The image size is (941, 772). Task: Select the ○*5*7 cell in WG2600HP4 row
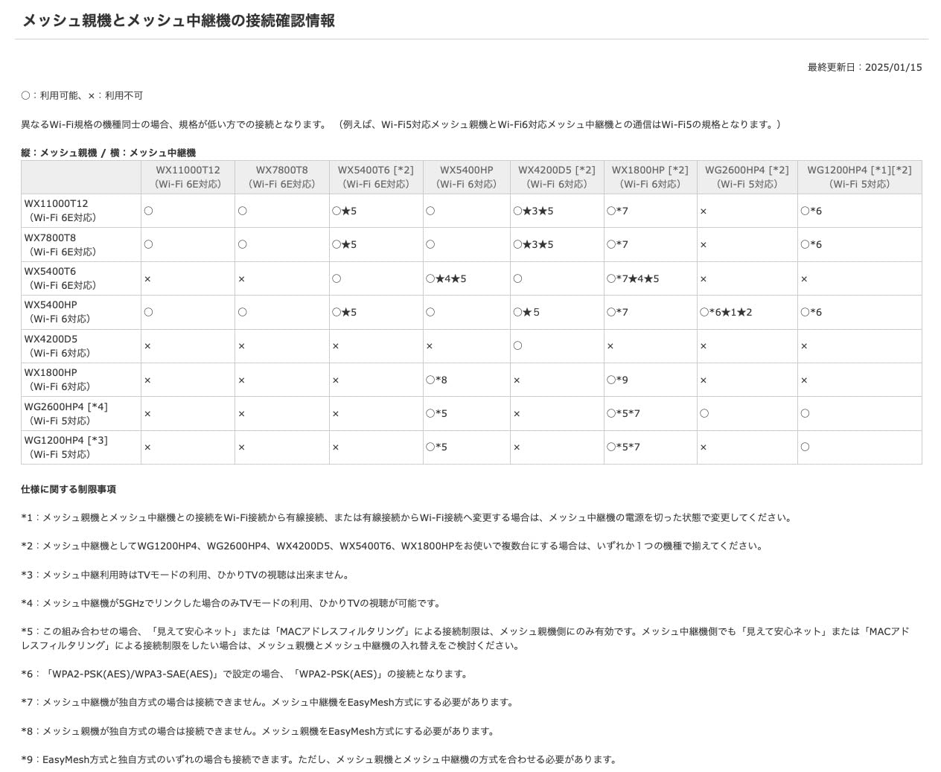click(625, 412)
